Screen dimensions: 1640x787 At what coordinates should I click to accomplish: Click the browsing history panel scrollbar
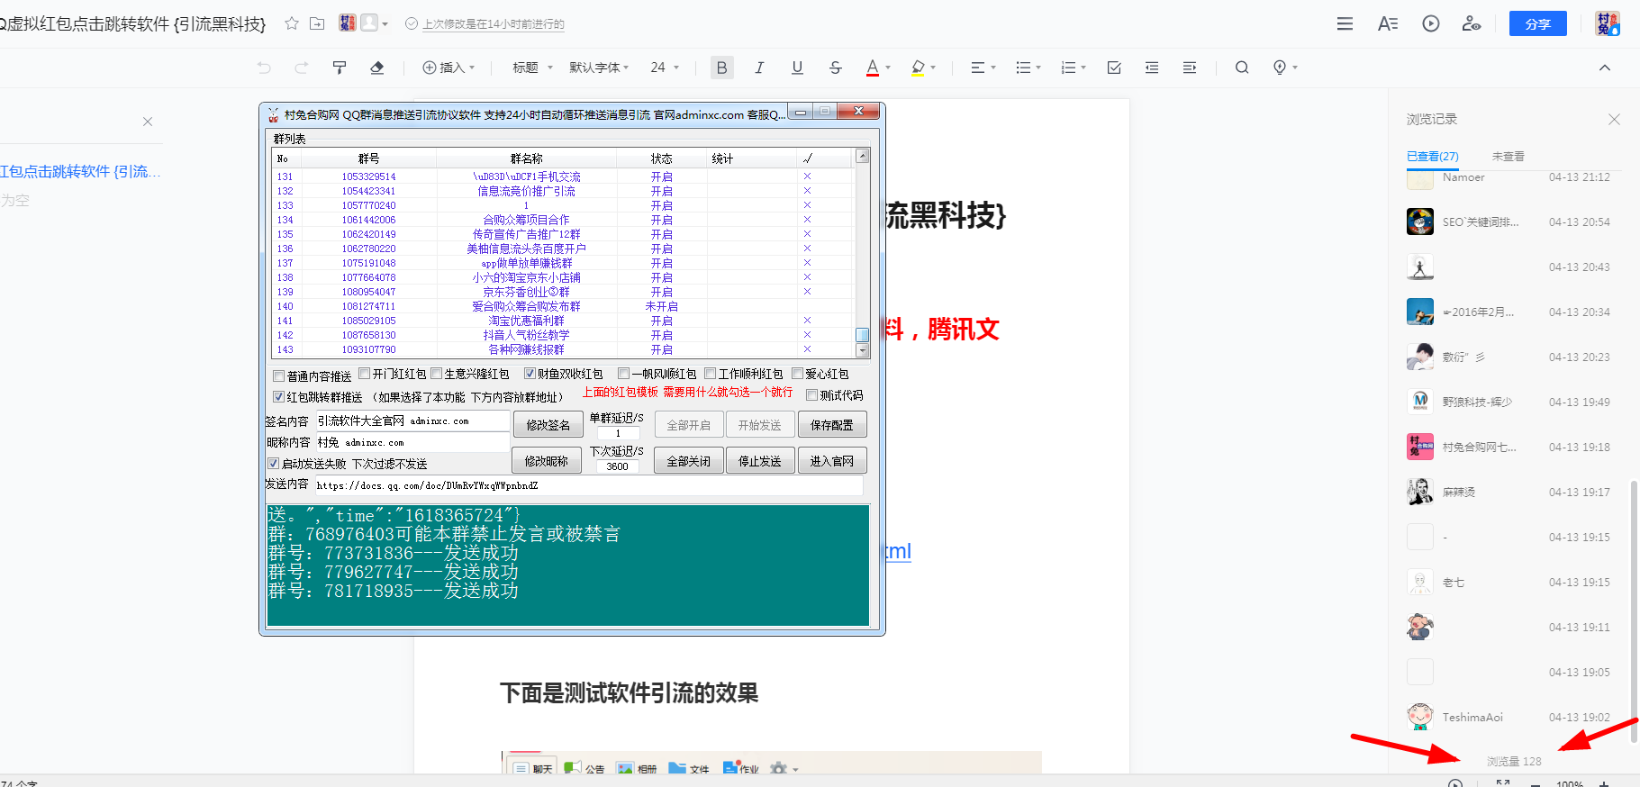1634,611
